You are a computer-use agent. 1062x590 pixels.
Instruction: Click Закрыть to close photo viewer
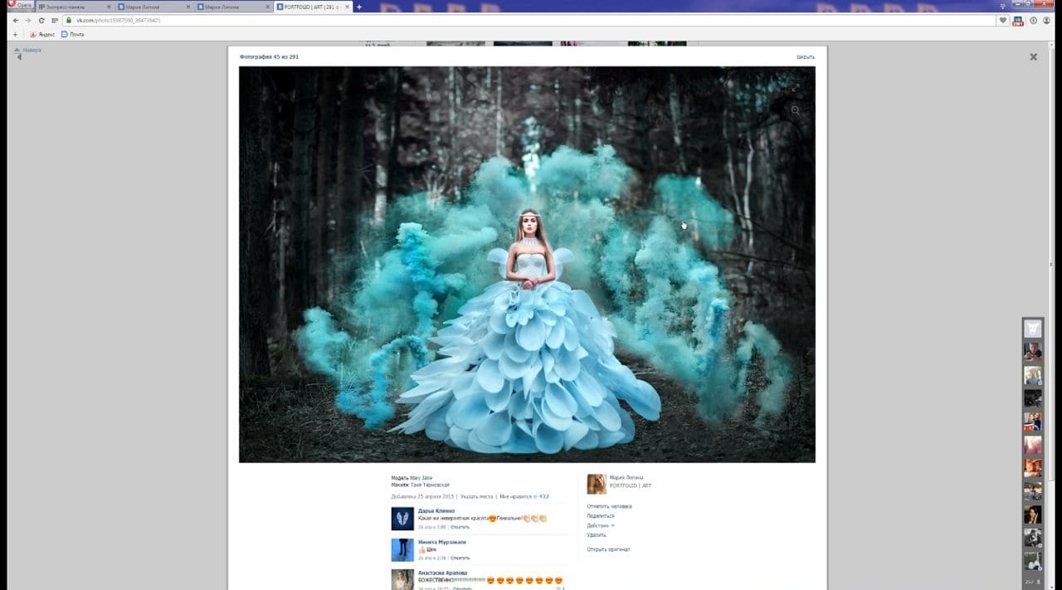(x=805, y=57)
